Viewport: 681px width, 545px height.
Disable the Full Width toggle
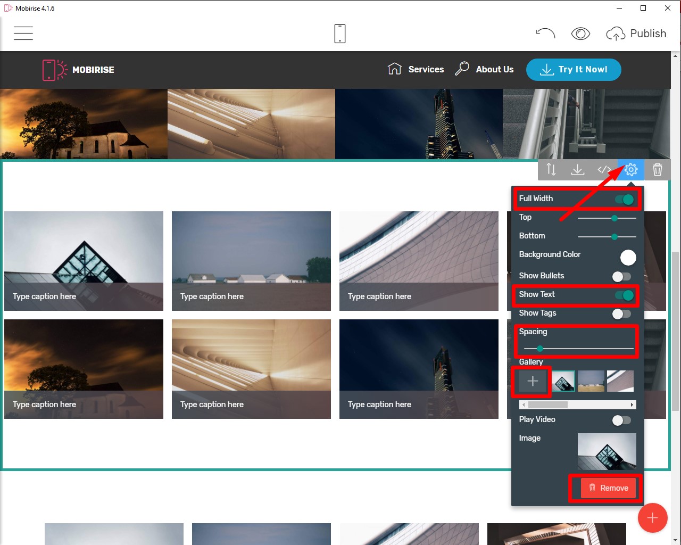[x=624, y=200]
